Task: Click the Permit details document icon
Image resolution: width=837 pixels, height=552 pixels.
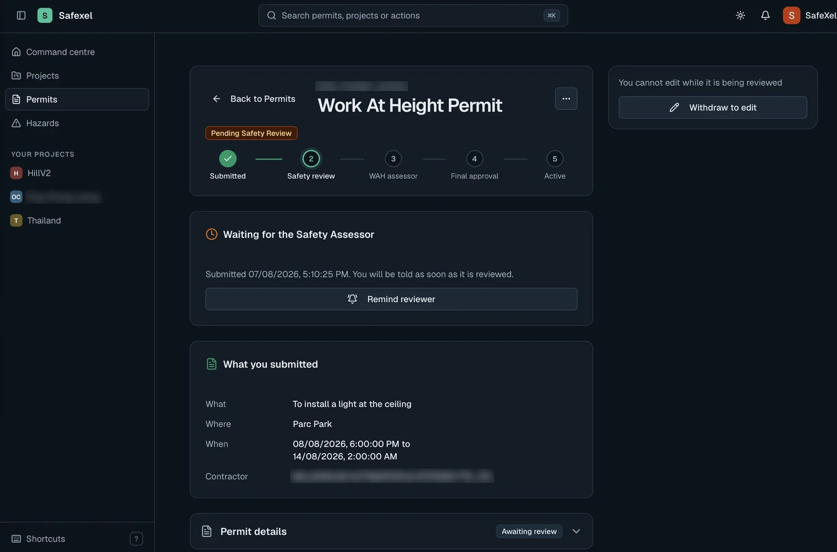Action: [207, 531]
